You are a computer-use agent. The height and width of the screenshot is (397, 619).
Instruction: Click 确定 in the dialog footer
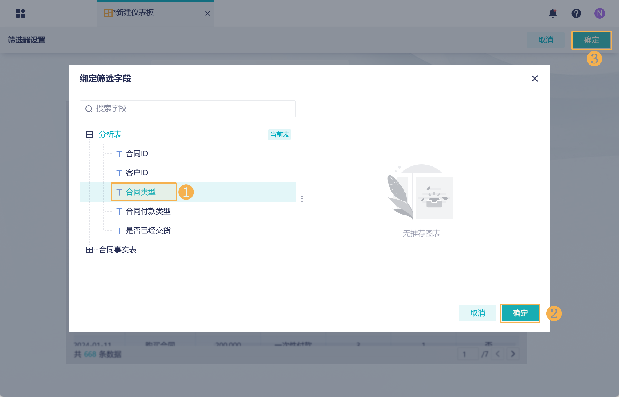point(520,313)
